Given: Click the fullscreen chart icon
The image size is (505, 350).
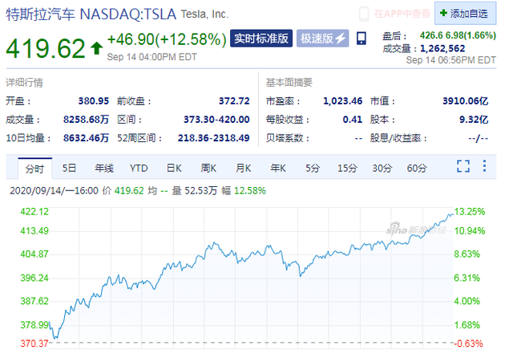Looking at the screenshot, I should [x=463, y=166].
